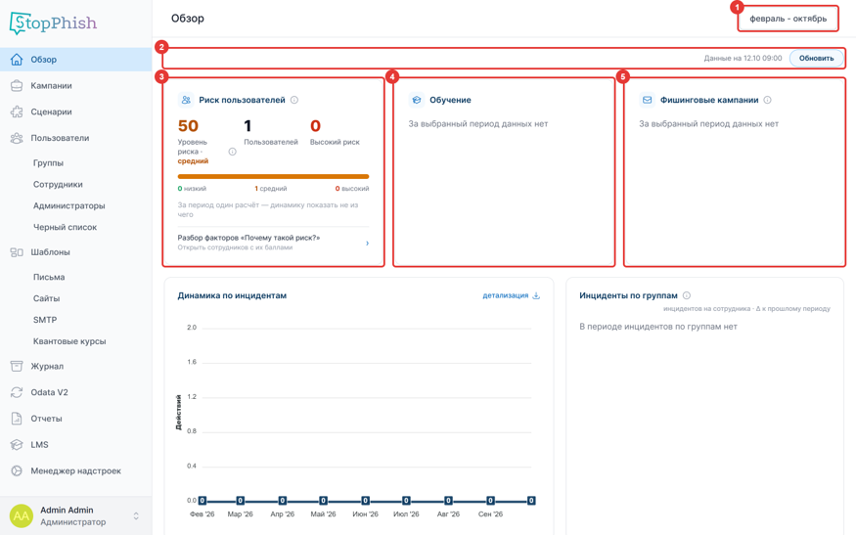Viewport: 856px width, 535px height.
Task: Click the archive icon beside Журнал
Action: pyautogui.click(x=17, y=367)
